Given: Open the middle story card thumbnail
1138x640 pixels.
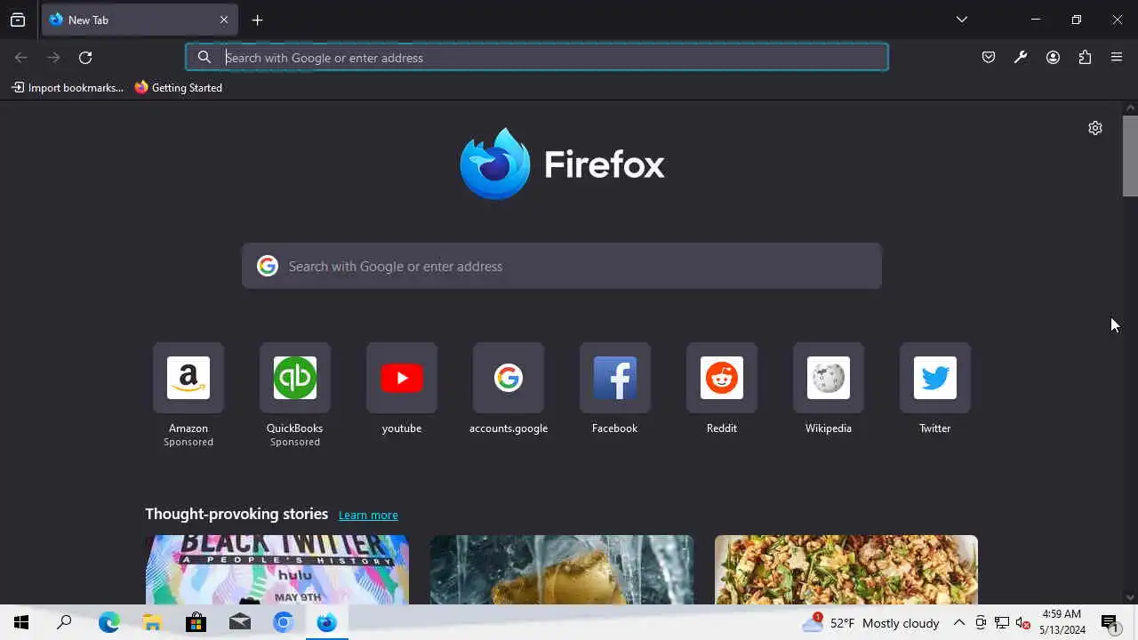Looking at the screenshot, I should pyautogui.click(x=562, y=570).
